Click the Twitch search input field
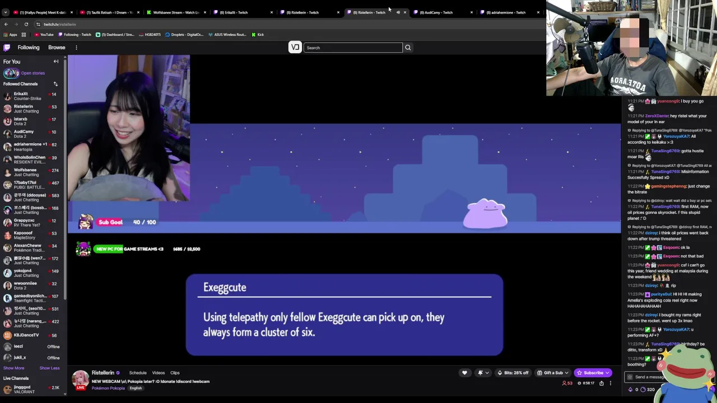 (x=353, y=48)
